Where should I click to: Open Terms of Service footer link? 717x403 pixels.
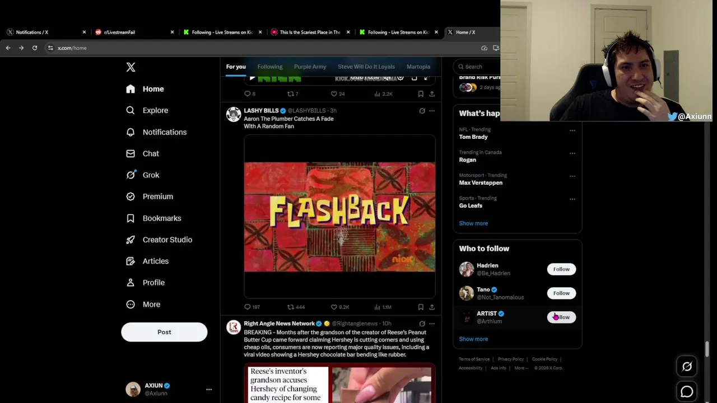pyautogui.click(x=474, y=359)
